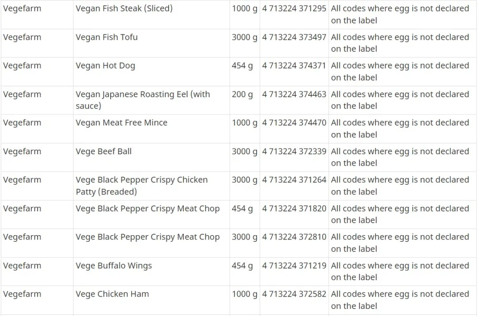Click Vegan Japanese Roasting Eel product text
Viewport: 478px width, 316px height.
(x=143, y=100)
